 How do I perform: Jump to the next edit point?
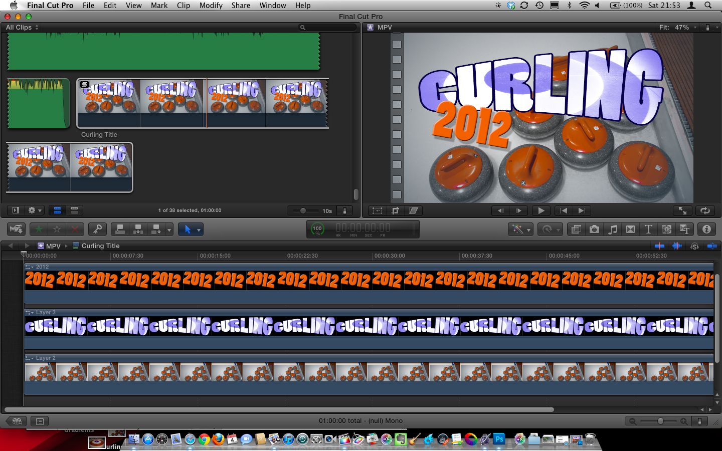click(582, 211)
